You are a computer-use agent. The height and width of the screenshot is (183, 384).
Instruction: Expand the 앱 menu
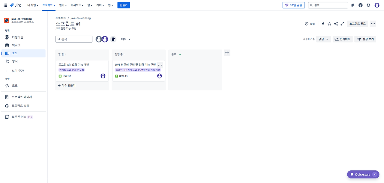pyautogui.click(x=110, y=5)
